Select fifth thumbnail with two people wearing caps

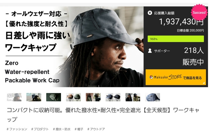coord(93,97)
